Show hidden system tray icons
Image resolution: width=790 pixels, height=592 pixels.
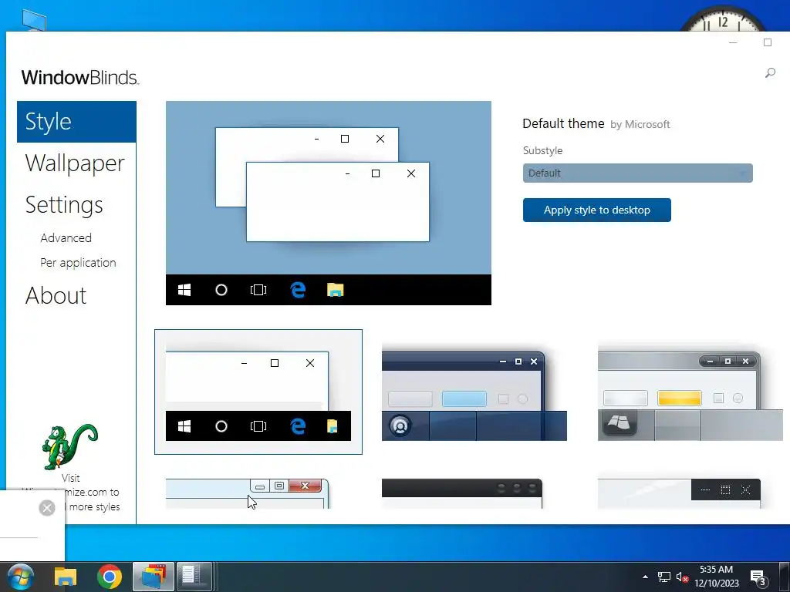[645, 577]
